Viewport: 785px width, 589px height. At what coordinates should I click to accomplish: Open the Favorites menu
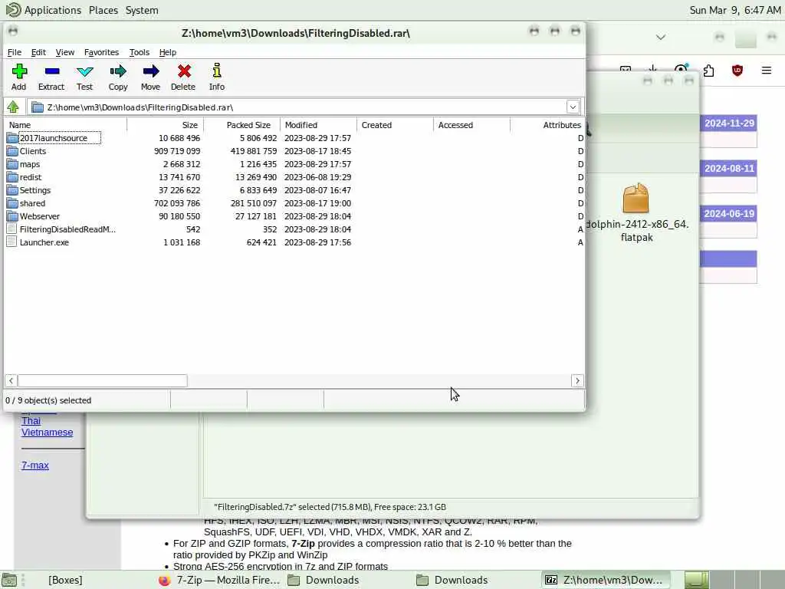coord(102,52)
